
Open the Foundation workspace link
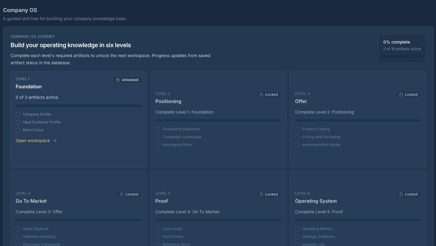(x=36, y=141)
